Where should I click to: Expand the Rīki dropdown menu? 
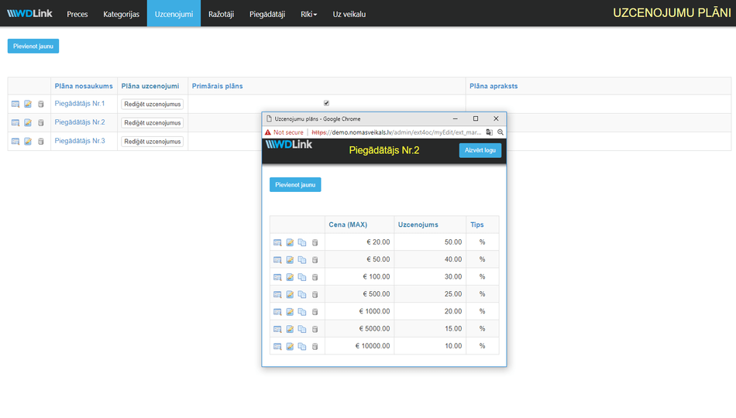(x=308, y=14)
